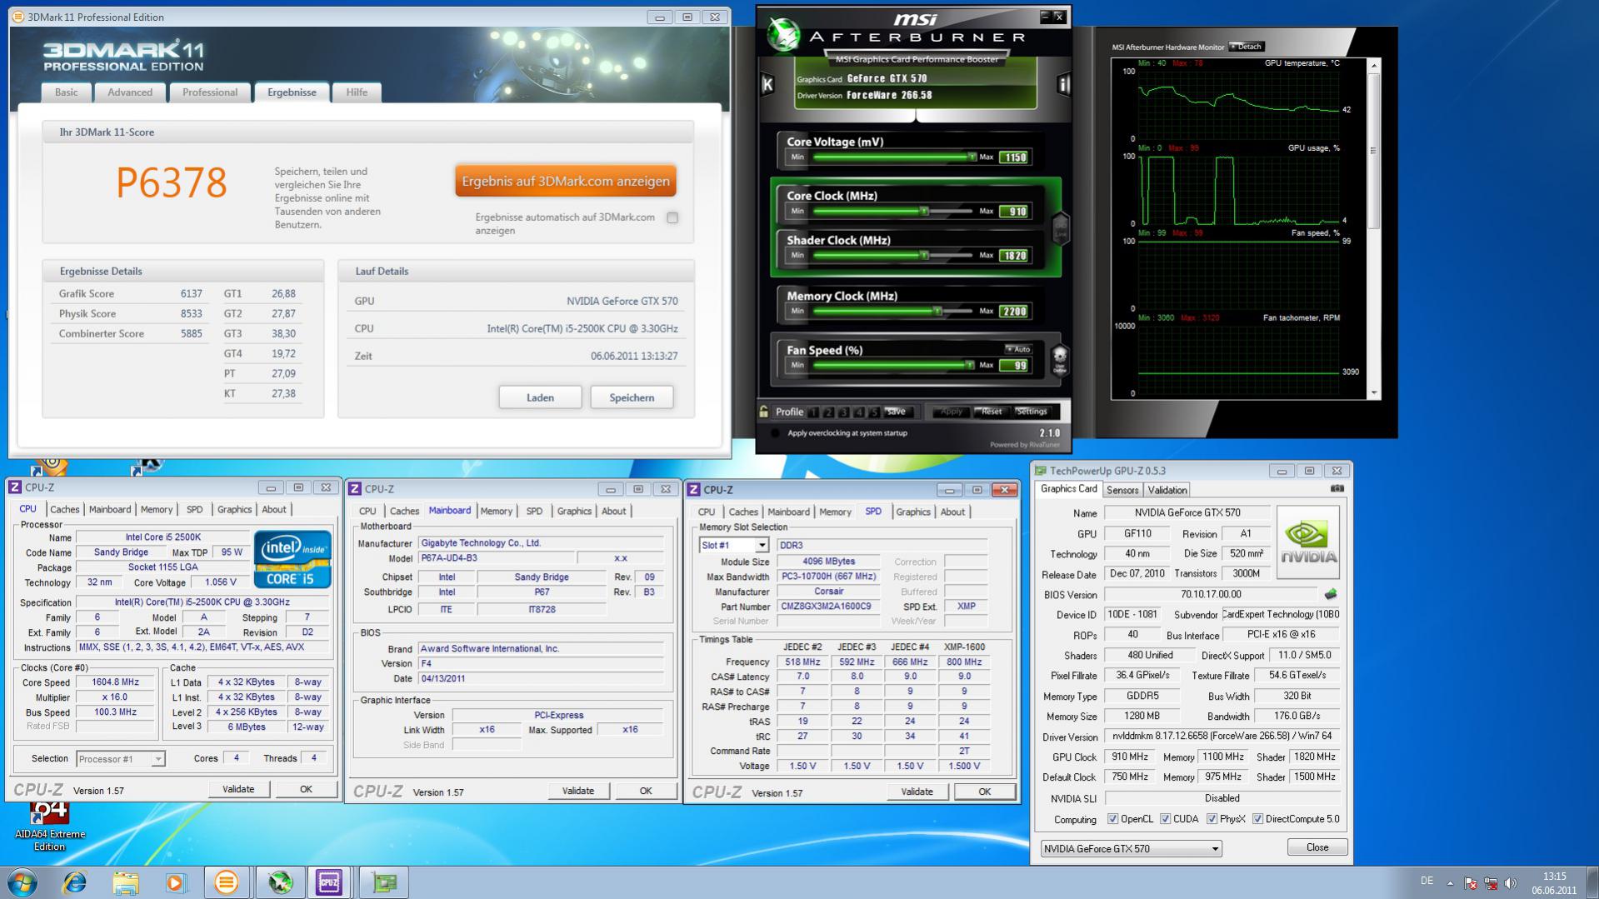Select Afterburner profile slot 3
1599x899 pixels.
pos(844,412)
